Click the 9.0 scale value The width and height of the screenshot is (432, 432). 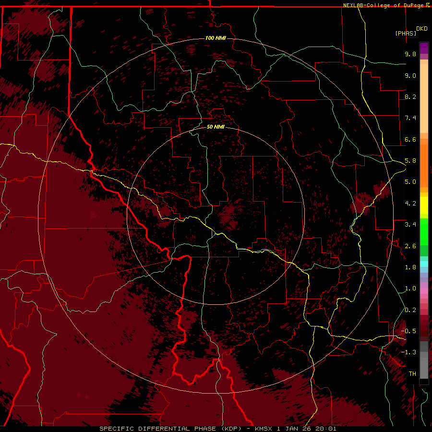(410, 75)
